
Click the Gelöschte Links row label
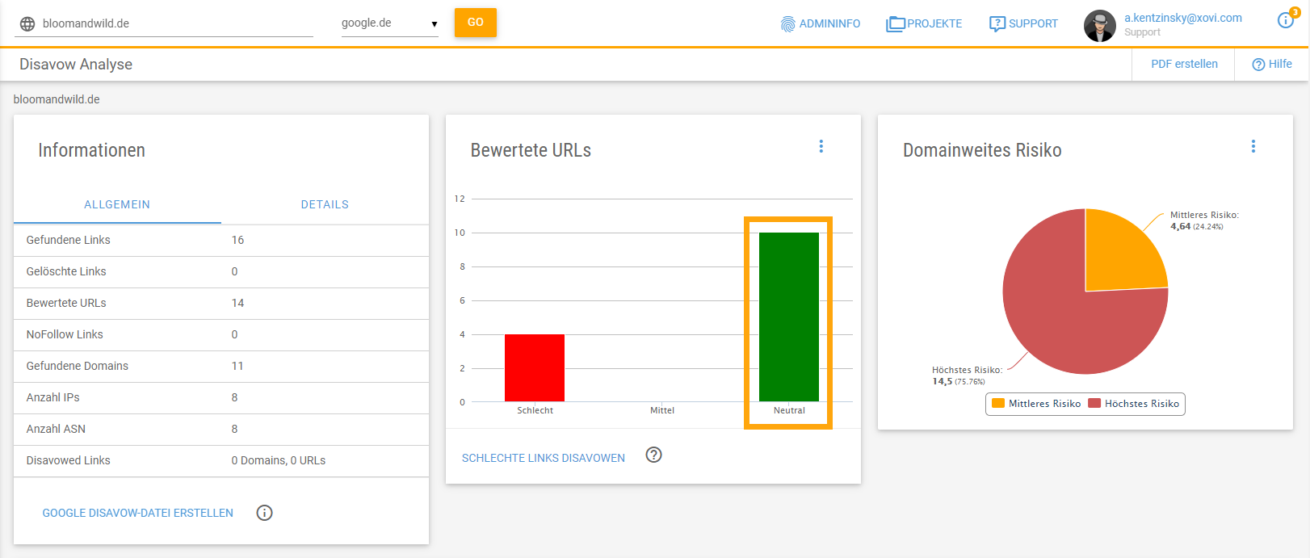[66, 271]
